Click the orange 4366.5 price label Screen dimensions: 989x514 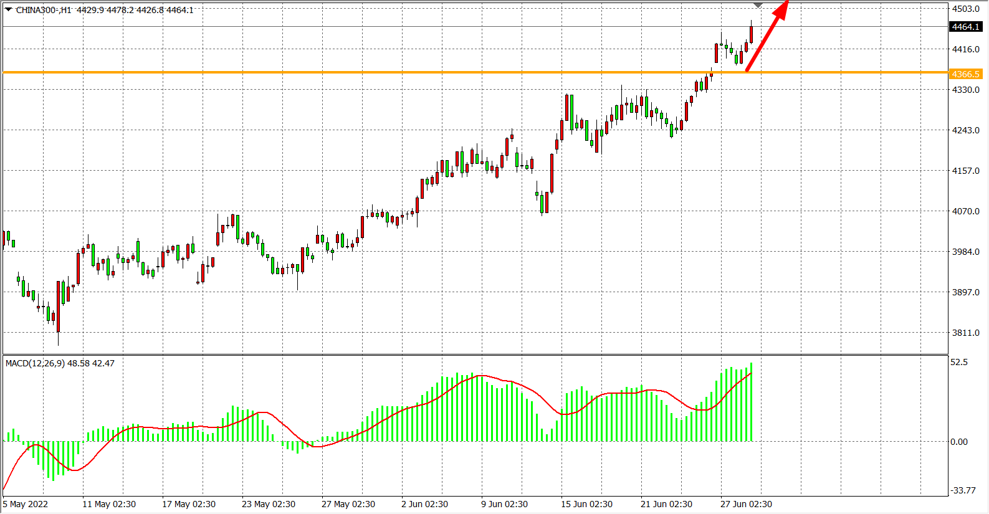coord(965,74)
